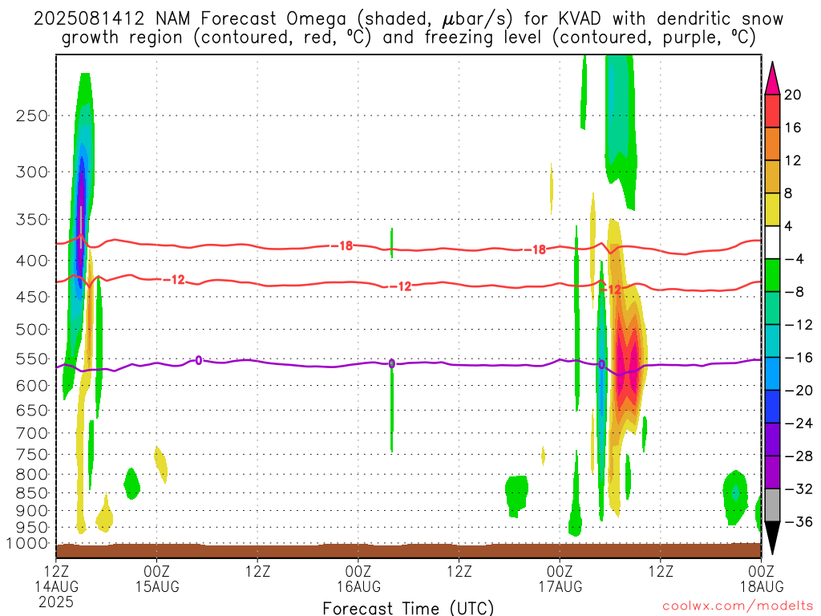The height and width of the screenshot is (616, 821).
Task: Click the 450 pressure level label
Action: 32,297
